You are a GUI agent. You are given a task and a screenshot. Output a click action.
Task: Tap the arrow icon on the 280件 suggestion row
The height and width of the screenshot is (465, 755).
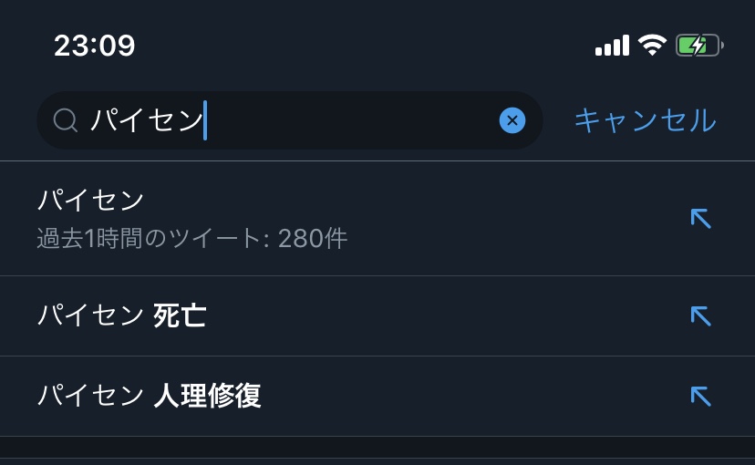pos(700,218)
